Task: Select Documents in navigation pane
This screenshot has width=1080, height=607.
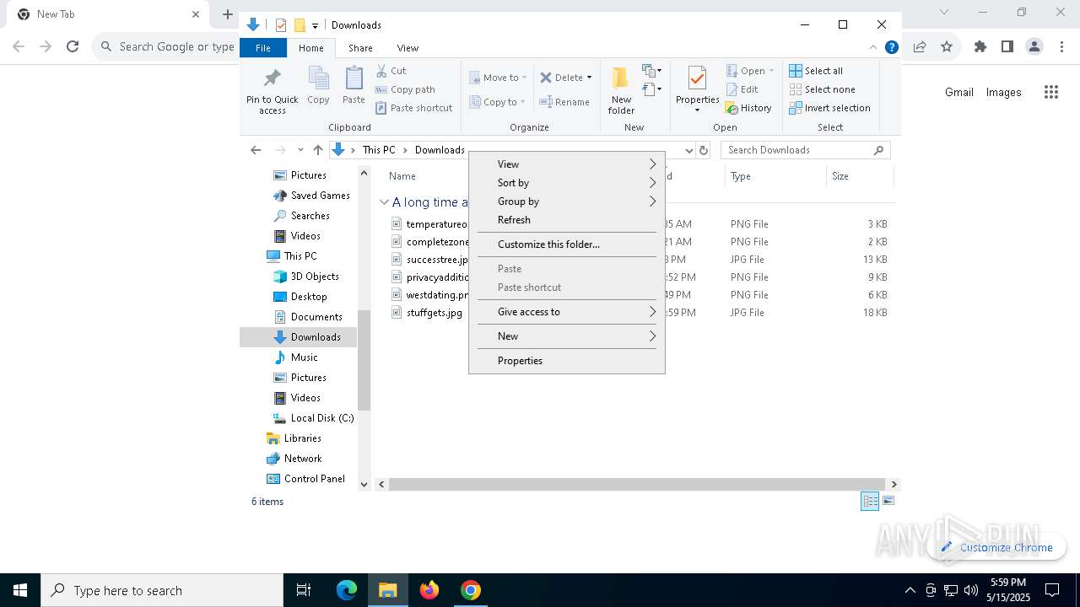Action: coord(308,317)
